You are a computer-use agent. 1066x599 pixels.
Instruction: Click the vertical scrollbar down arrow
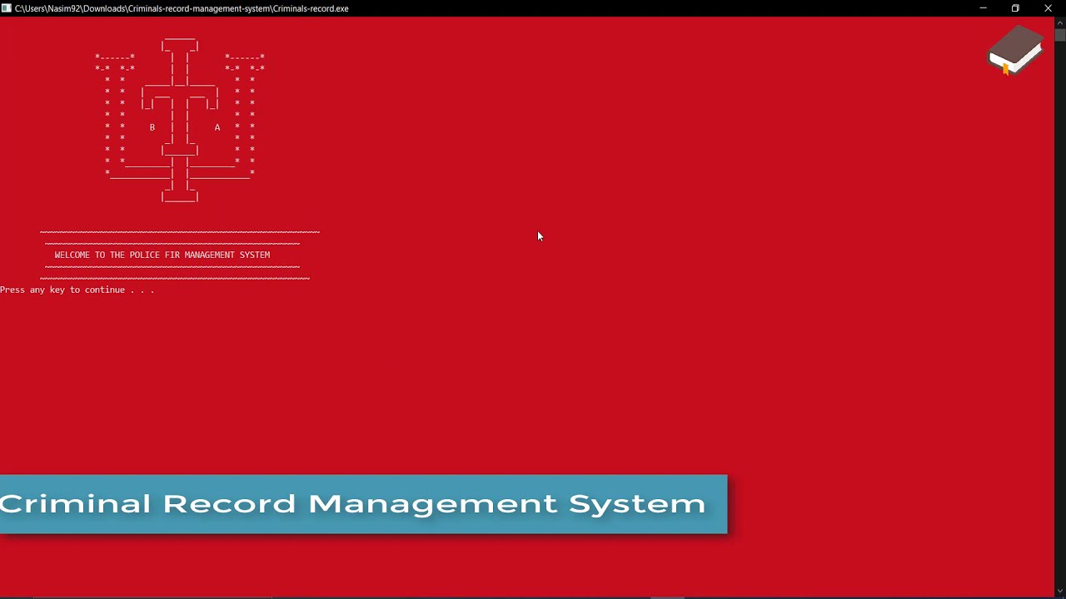1060,592
